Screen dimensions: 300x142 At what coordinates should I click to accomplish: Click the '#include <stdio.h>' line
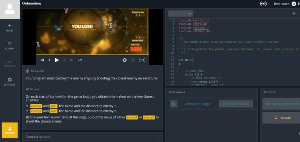[193, 24]
